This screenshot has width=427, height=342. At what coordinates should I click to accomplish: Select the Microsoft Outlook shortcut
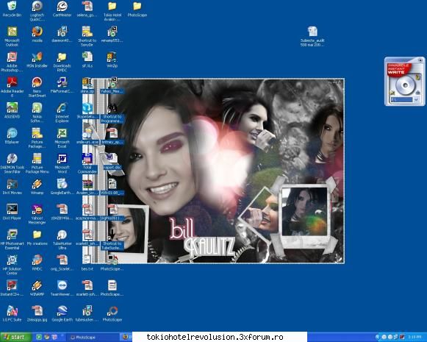click(x=12, y=36)
